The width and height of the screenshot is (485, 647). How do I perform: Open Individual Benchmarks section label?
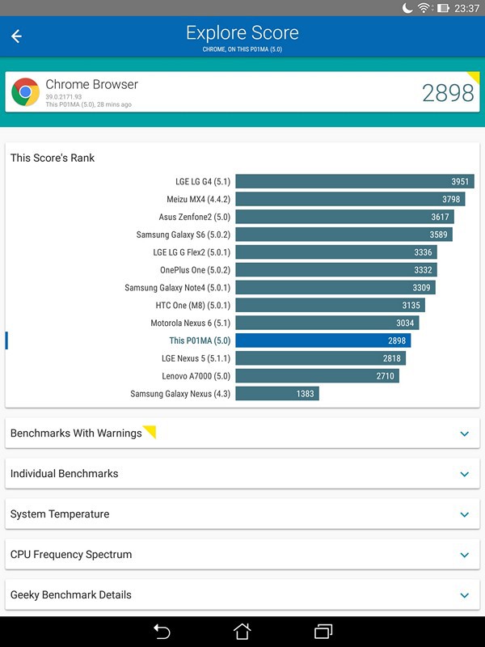65,473
